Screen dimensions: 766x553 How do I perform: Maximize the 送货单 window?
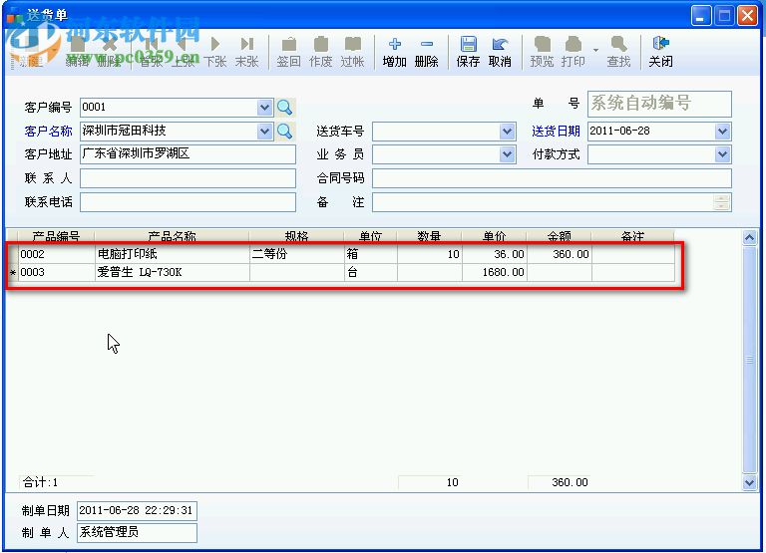(724, 16)
